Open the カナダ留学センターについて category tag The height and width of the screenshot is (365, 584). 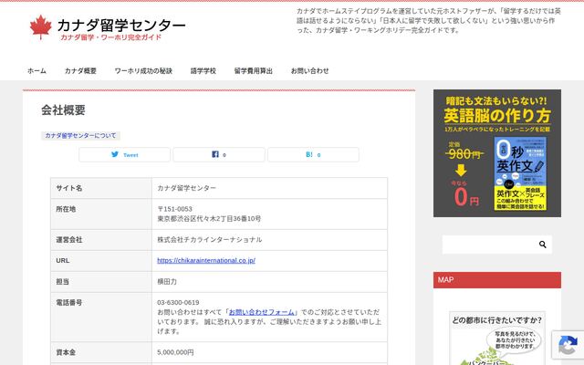point(80,136)
